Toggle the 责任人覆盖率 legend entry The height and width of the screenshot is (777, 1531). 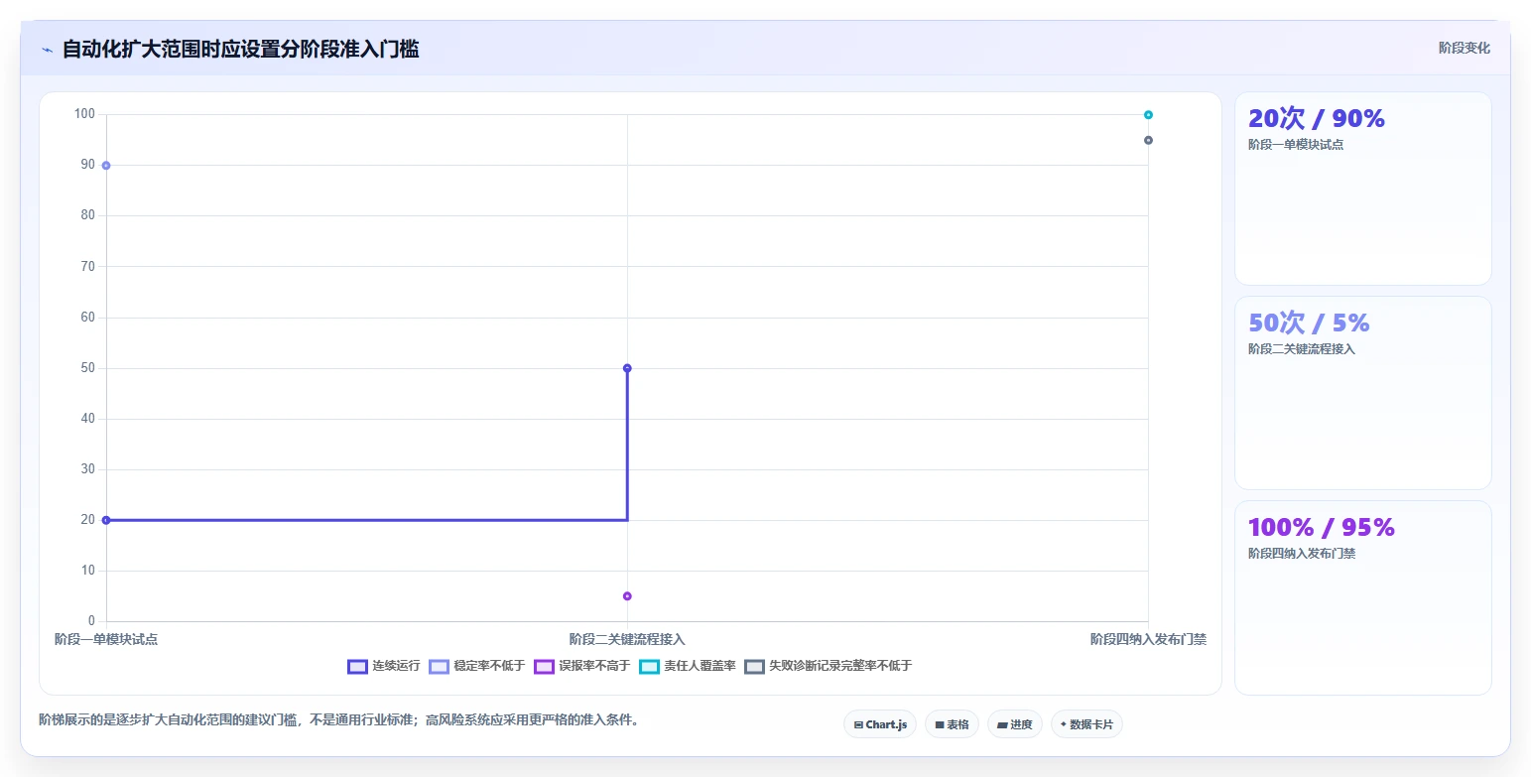click(x=688, y=666)
